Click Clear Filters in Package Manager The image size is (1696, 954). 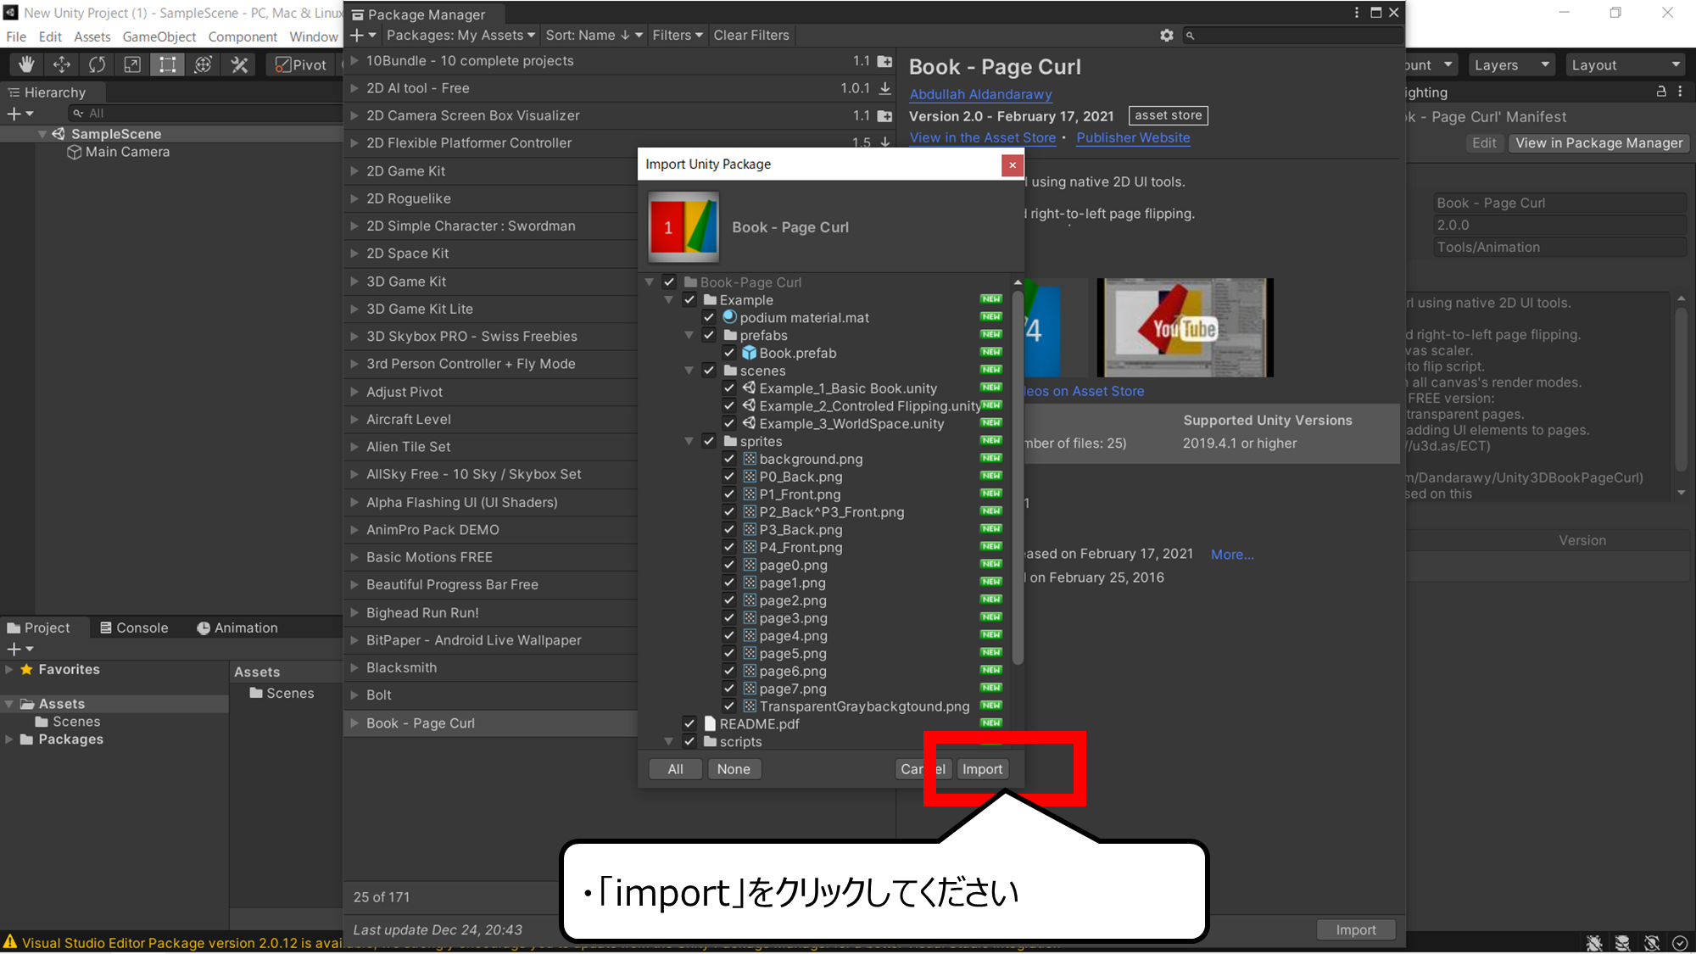tap(751, 35)
